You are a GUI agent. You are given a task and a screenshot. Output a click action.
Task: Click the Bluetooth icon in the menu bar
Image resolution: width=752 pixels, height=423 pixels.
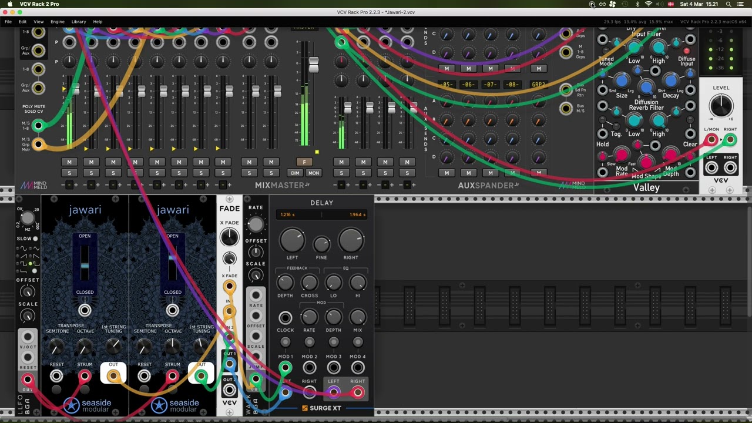(x=637, y=4)
